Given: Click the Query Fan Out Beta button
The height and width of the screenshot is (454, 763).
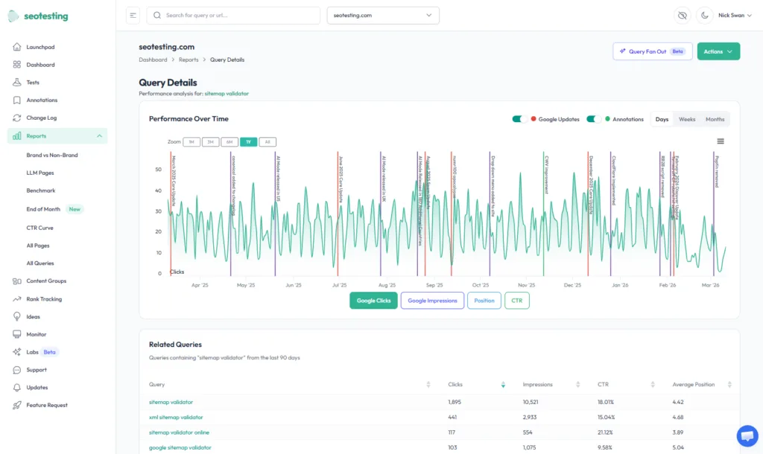Looking at the screenshot, I should pyautogui.click(x=652, y=51).
